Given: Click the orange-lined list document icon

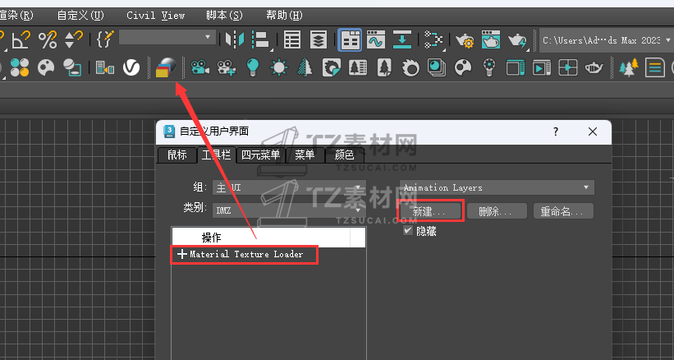Looking at the screenshot, I should click(x=654, y=67).
